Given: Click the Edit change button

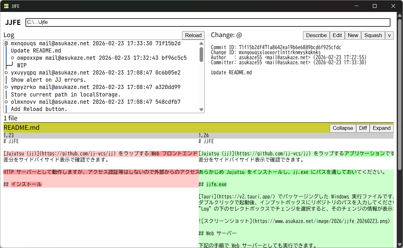Looking at the screenshot, I should (x=337, y=35).
